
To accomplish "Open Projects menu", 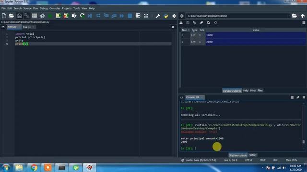I will point(67,8).
